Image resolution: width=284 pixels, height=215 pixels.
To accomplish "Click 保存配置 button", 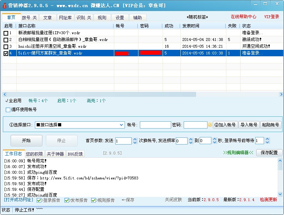I will [269, 153].
